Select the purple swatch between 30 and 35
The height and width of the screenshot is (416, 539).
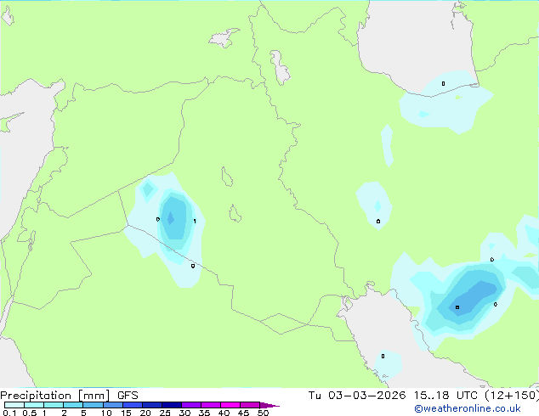pyautogui.click(x=191, y=405)
